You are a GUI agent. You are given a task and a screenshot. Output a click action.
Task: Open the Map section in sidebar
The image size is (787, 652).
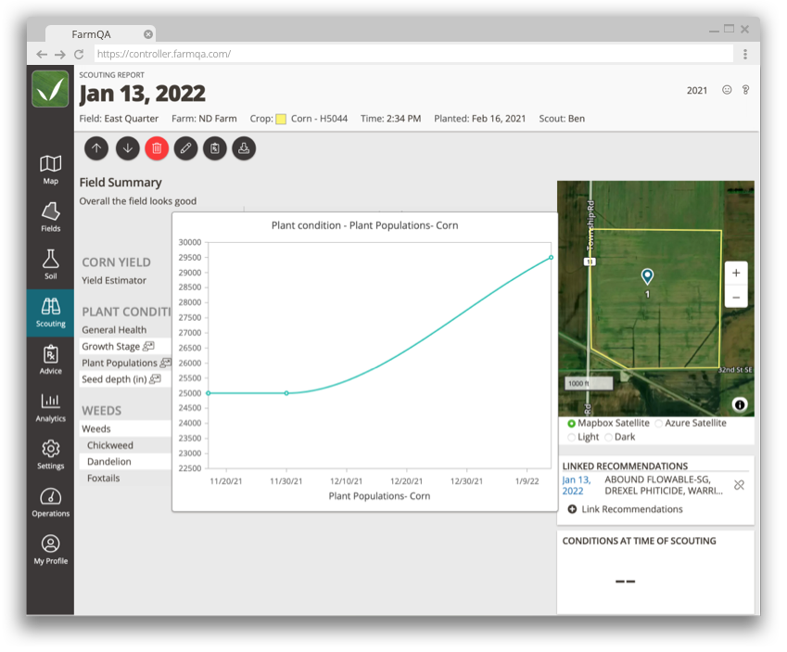point(50,170)
